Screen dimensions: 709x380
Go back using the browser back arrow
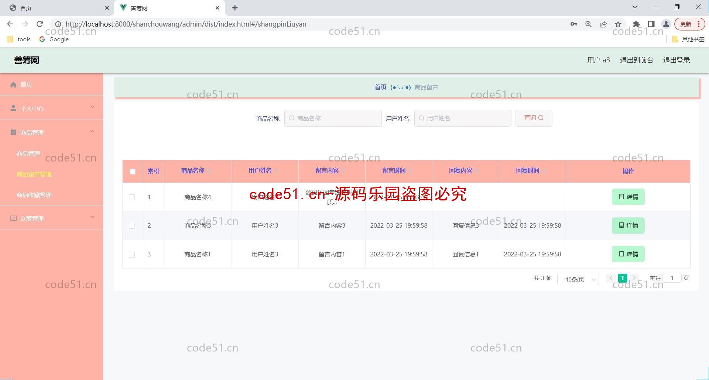(x=10, y=24)
